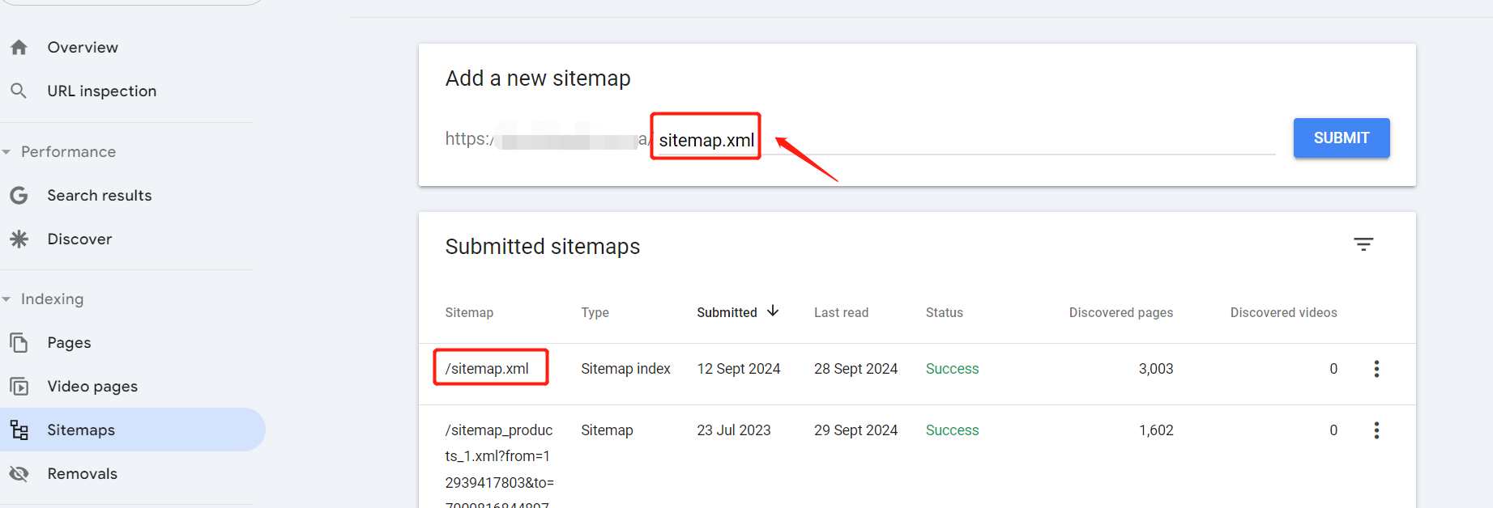Click the Google G Search results icon
Viewport: 1493px width, 508px height.
tap(19, 195)
